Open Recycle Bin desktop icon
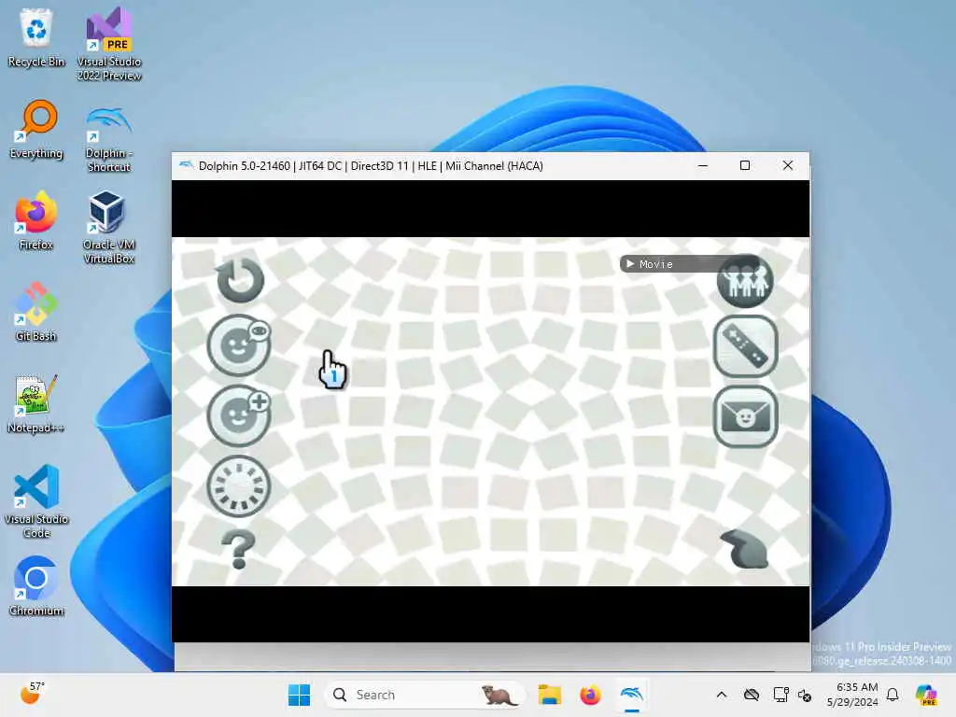Screen dimensions: 956x717 click(x=36, y=37)
